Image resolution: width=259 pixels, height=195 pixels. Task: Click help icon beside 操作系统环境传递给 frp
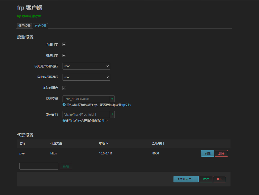(64, 105)
